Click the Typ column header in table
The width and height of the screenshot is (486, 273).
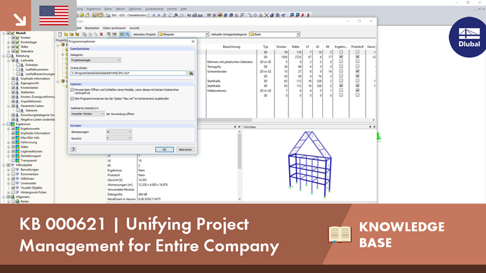tap(265, 47)
